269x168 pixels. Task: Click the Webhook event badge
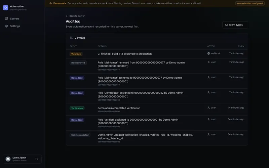pyautogui.click(x=76, y=54)
